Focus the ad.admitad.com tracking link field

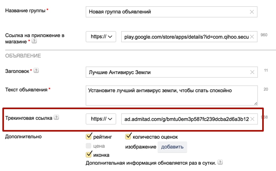coord(186,119)
